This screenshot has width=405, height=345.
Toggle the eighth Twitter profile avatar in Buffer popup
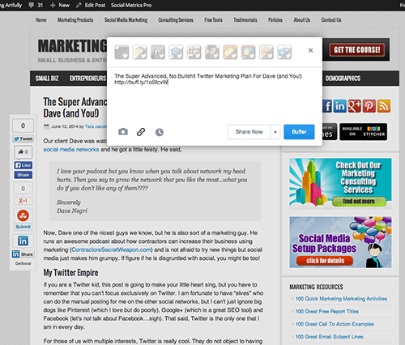point(248,52)
